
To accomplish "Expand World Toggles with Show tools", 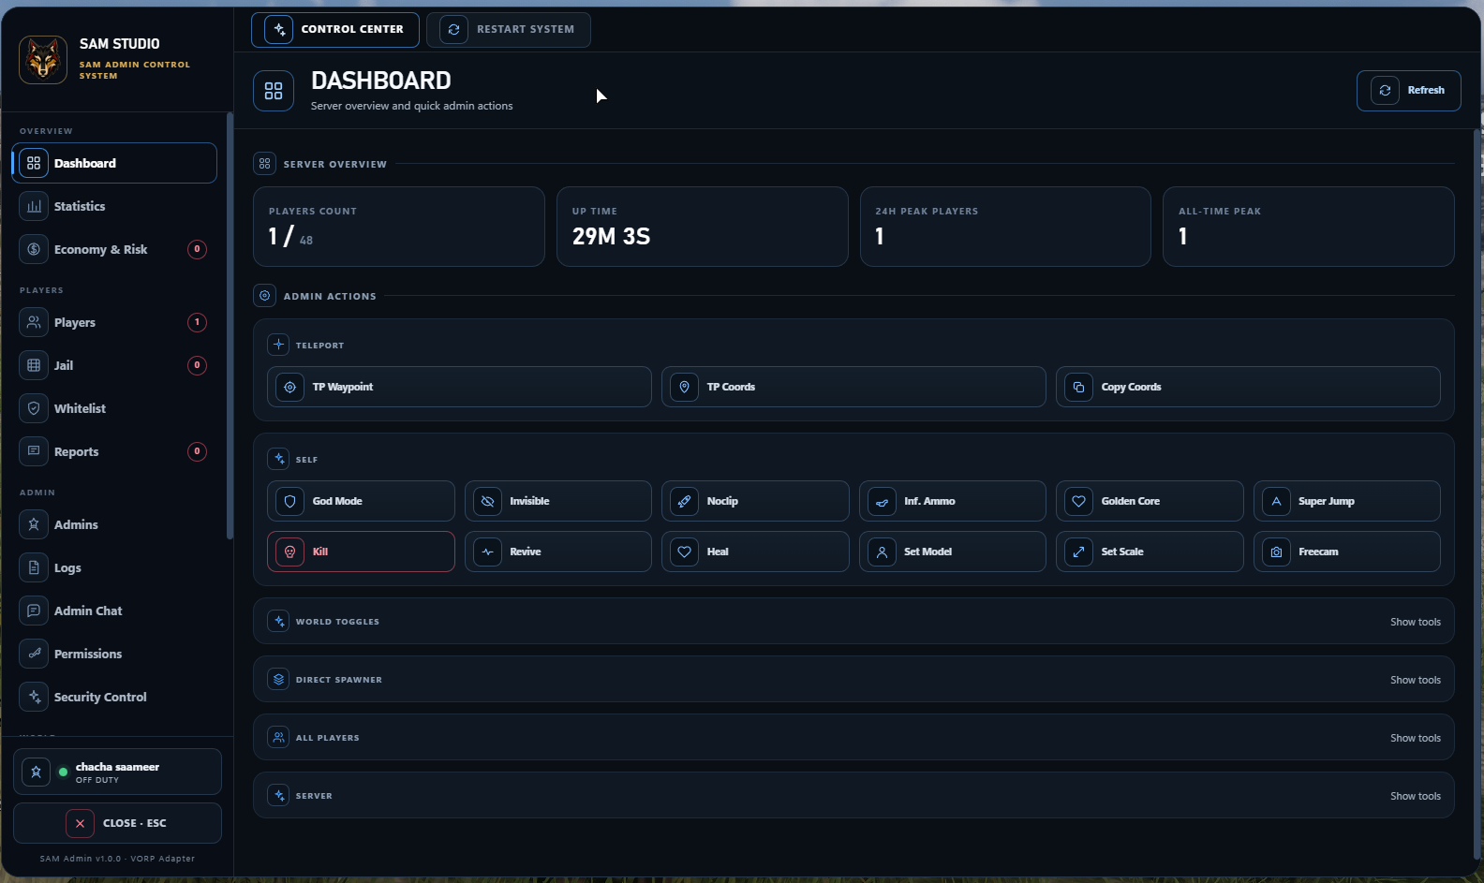I will (x=1416, y=622).
